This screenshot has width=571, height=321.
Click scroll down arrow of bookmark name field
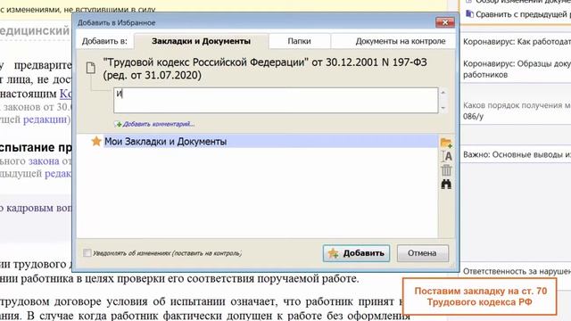pyautogui.click(x=443, y=108)
